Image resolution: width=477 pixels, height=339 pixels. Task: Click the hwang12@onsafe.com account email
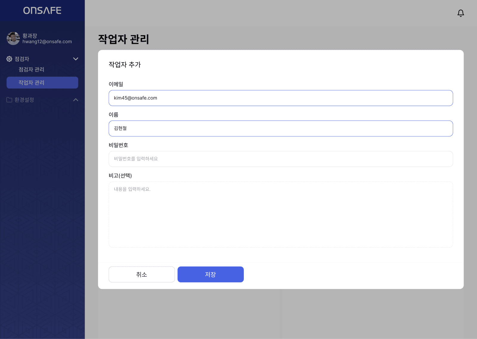click(47, 42)
